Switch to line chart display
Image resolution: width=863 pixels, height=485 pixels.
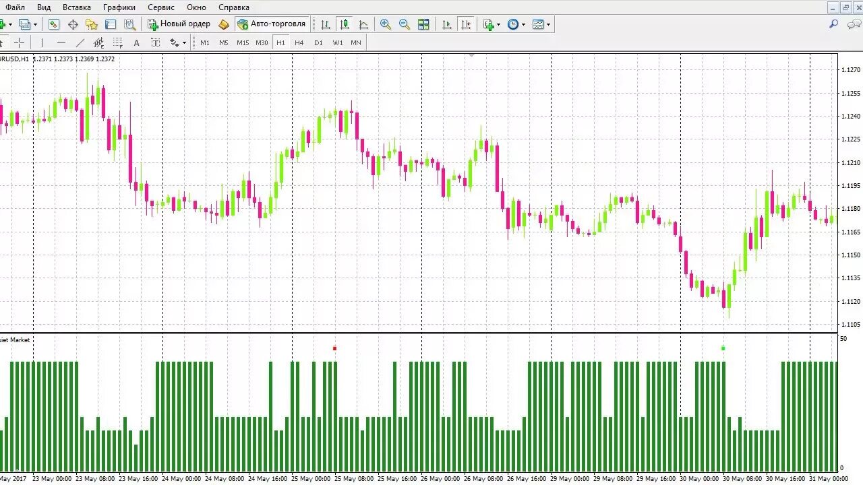tap(363, 24)
